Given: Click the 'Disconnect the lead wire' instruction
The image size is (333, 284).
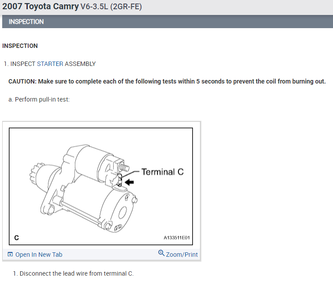Looking at the screenshot, I should click(x=73, y=273).
